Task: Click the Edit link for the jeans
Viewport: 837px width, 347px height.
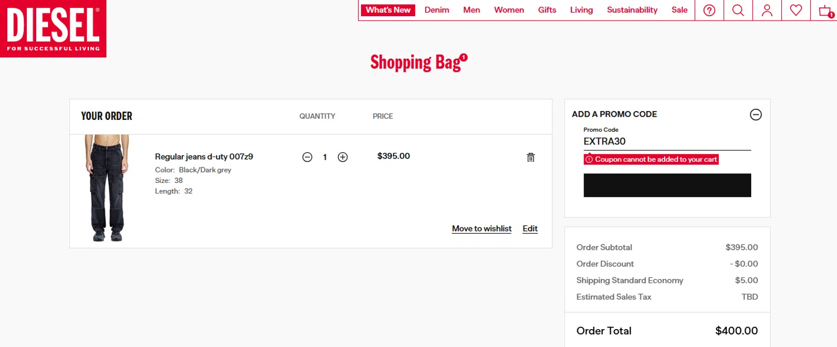Action: coord(530,229)
